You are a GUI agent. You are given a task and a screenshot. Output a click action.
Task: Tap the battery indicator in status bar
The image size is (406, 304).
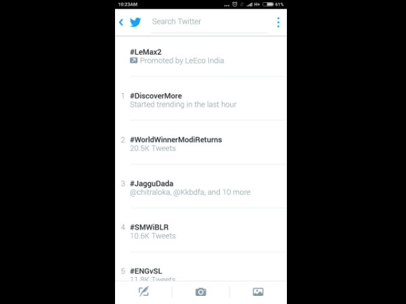(268, 5)
